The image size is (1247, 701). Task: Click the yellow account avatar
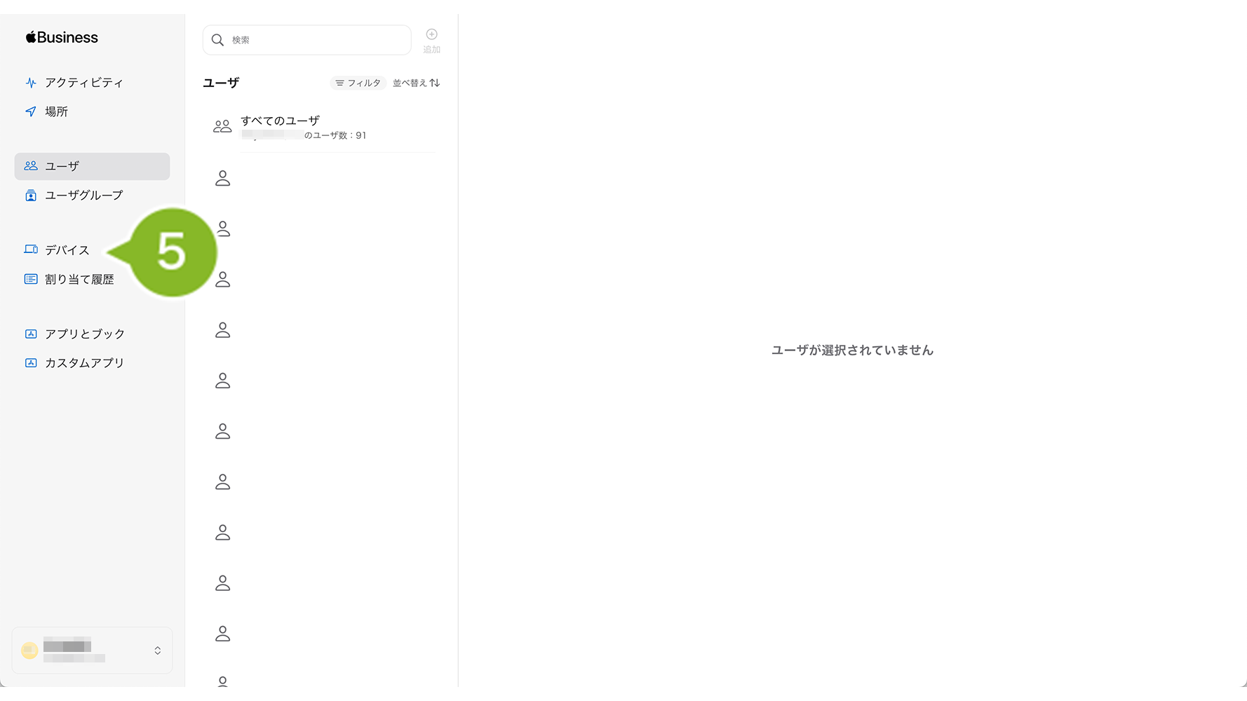pos(29,651)
